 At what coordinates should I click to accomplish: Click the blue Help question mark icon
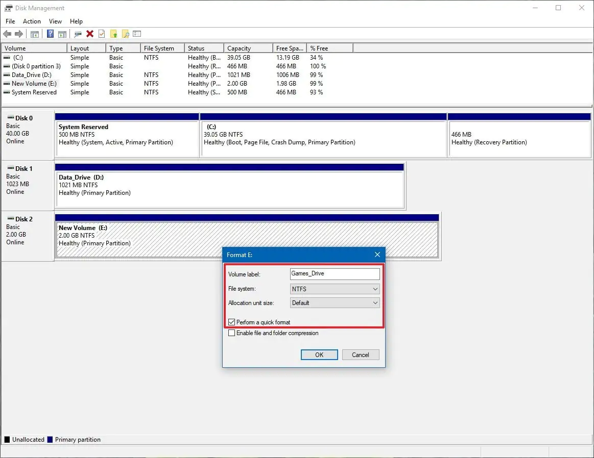(50, 34)
